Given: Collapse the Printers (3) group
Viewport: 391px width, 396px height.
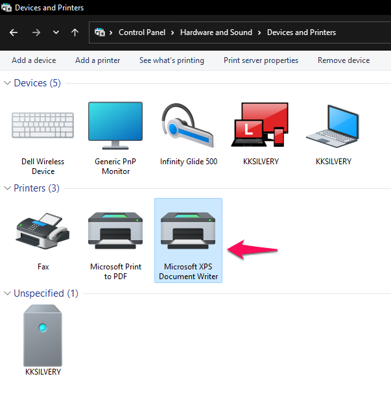Looking at the screenshot, I should [8, 188].
